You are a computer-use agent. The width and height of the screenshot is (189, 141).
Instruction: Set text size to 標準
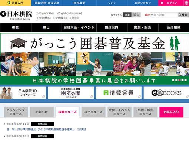click(x=127, y=15)
